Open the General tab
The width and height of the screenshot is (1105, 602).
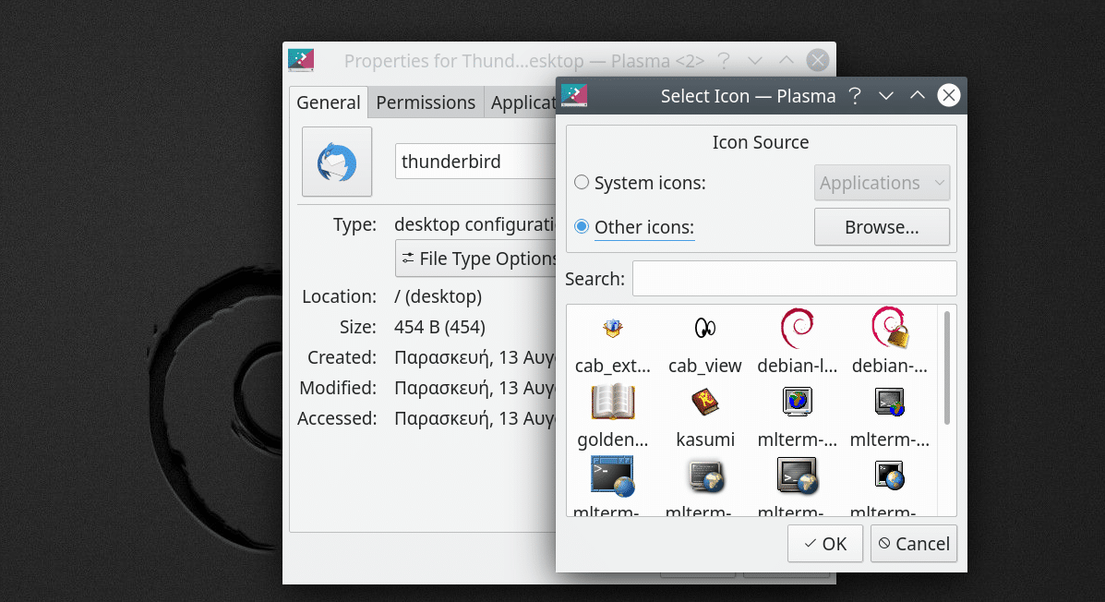click(x=329, y=102)
